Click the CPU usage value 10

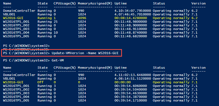point(56,33)
